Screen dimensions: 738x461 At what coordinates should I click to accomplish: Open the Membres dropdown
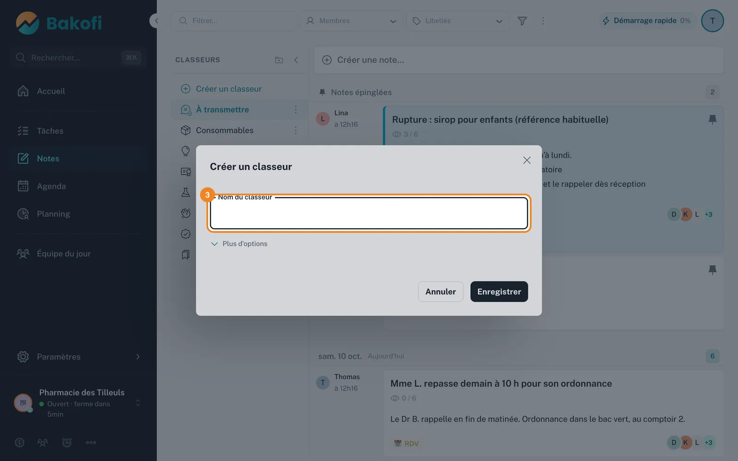pos(351,21)
